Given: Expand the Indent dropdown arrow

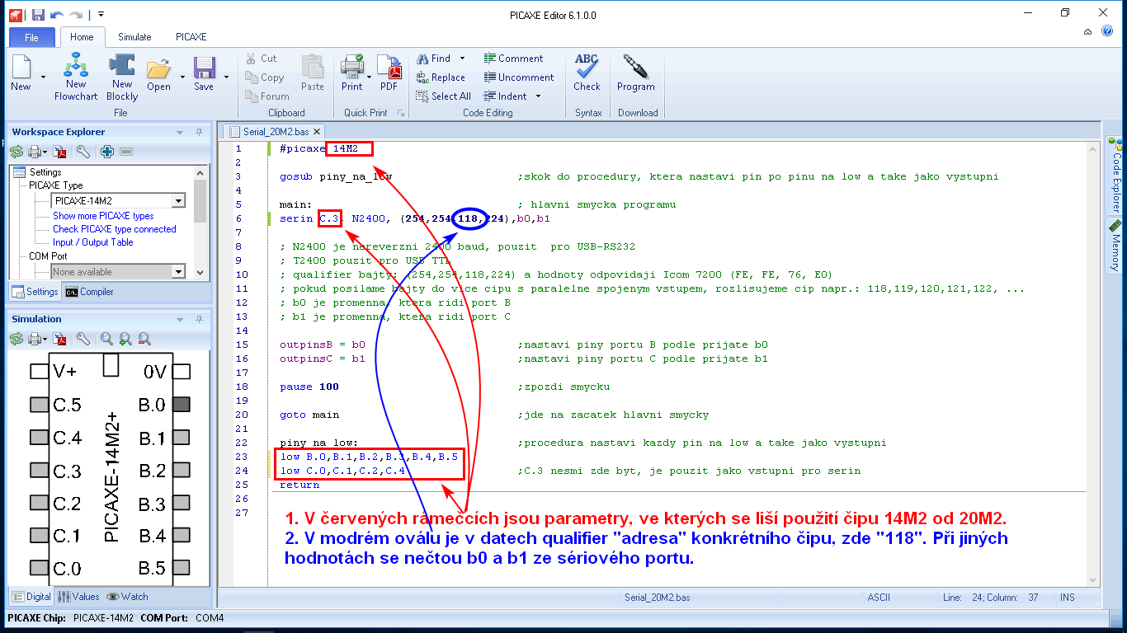Looking at the screenshot, I should [539, 96].
